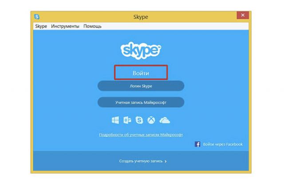Click the Facebook logo icon
284x188 pixels.
click(197, 144)
